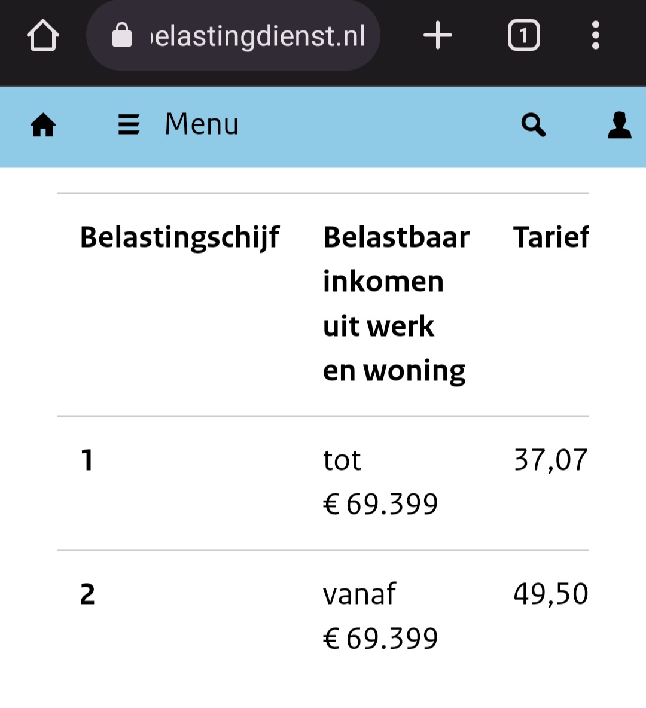Viewport: 646px width, 708px height.
Task: Select the tot € 69.399 income cell
Action: [x=380, y=481]
